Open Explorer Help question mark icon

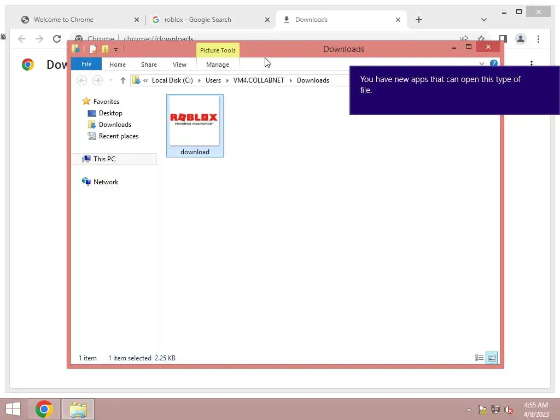494,63
